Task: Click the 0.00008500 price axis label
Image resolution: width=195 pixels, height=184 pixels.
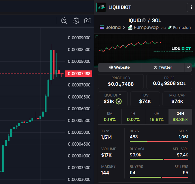Action: click(x=79, y=50)
